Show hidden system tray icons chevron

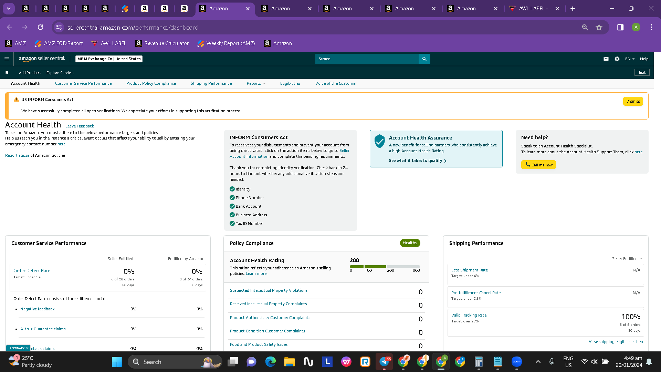tap(538, 362)
